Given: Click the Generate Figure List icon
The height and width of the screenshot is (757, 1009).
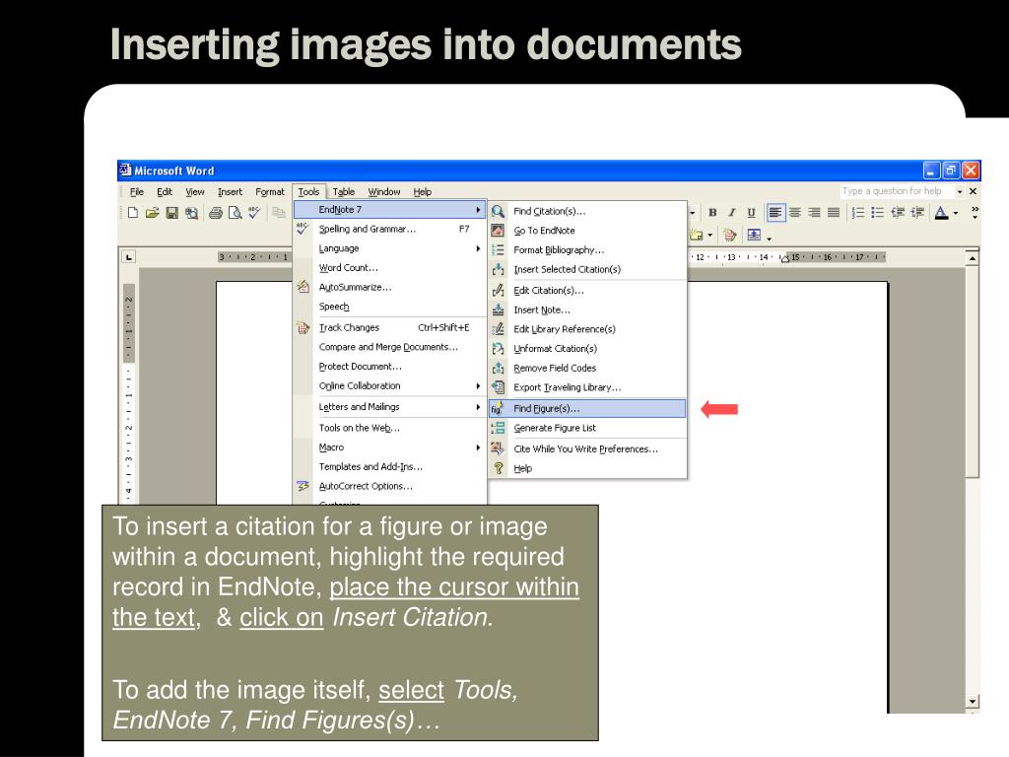Looking at the screenshot, I should pyautogui.click(x=498, y=428).
